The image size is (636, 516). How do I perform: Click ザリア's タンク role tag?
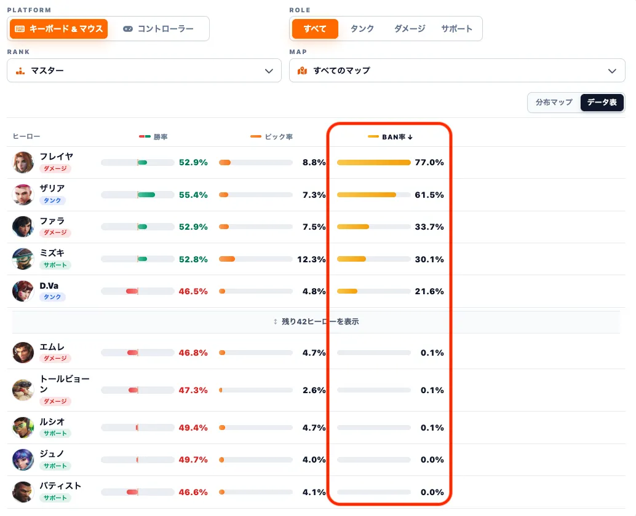[52, 200]
